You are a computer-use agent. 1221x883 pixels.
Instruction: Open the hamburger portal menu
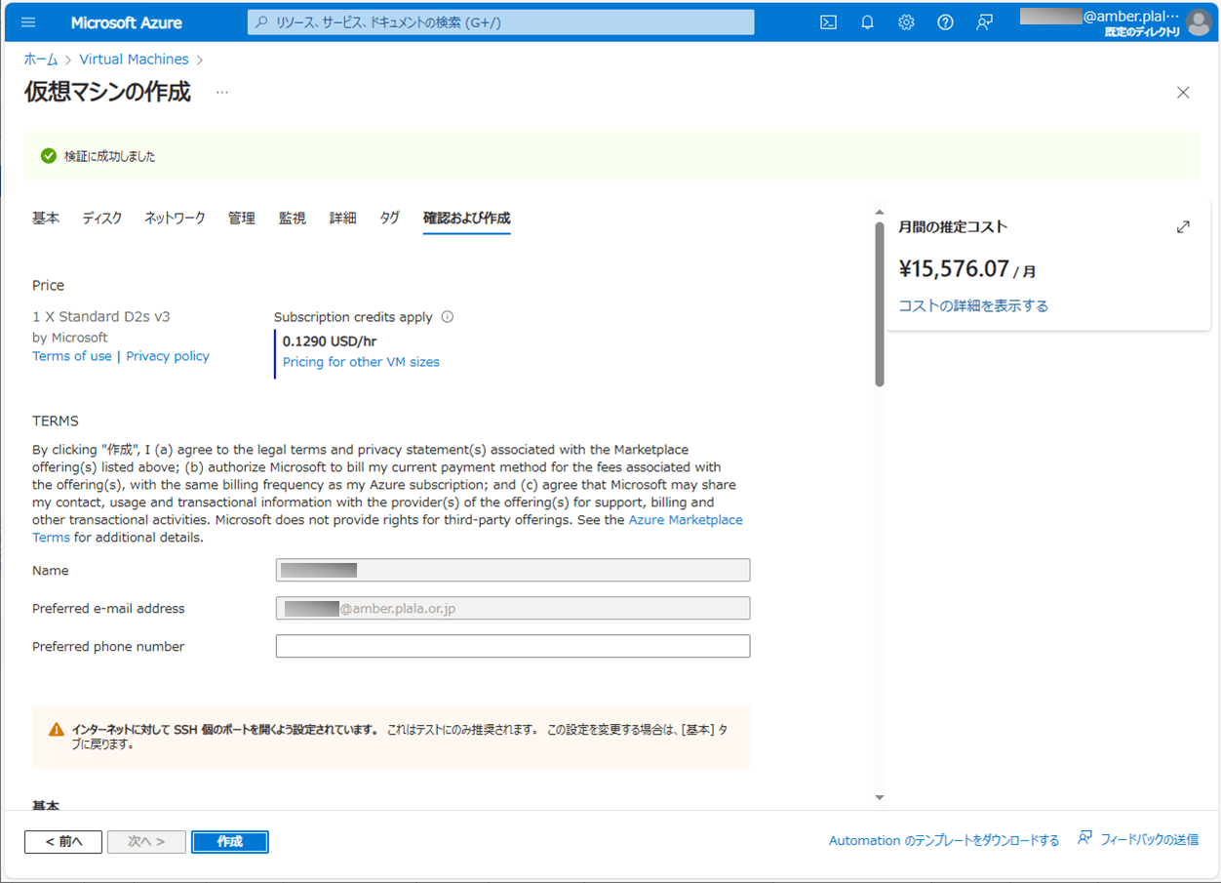tap(27, 22)
